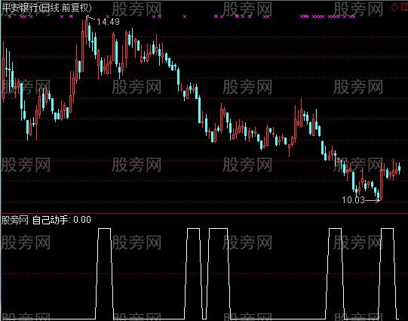
Task: Click the red square icon at top right
Action: [405, 8]
